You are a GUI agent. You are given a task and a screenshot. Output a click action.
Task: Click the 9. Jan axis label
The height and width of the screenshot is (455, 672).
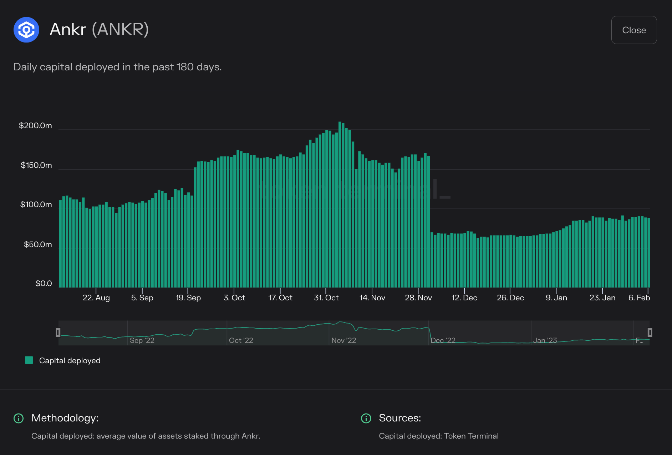coord(556,298)
